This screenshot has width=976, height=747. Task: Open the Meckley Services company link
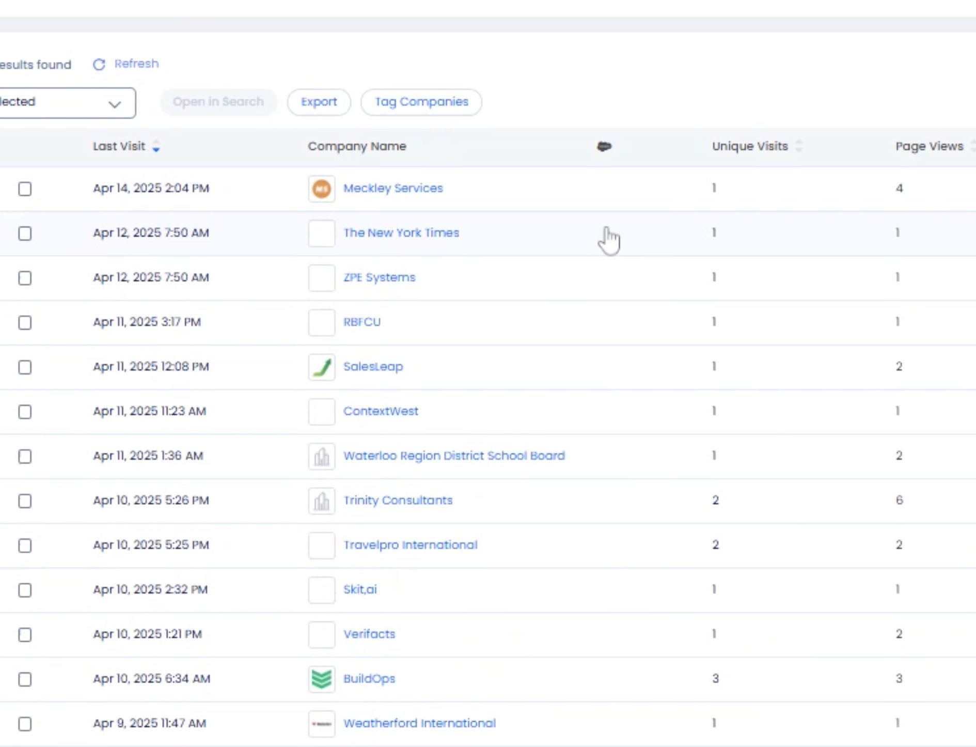[x=393, y=189]
